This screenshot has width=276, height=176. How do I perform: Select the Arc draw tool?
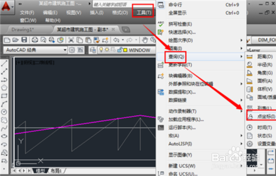point(4,104)
